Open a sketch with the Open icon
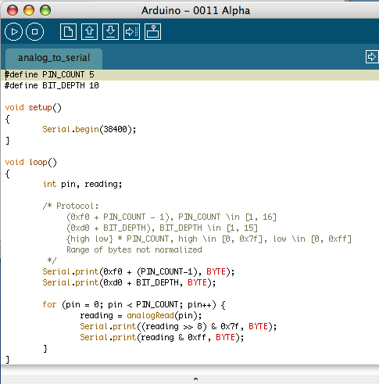The image size is (379, 384). click(89, 31)
